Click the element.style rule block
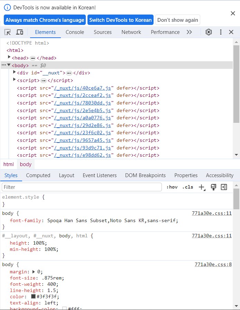The height and width of the screenshot is (310, 240). click(117, 201)
